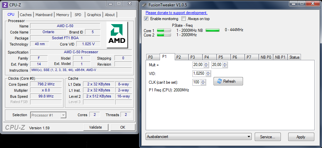Viewport: 322px width, 148px height.
Task: Click the first Mult value field
Action: click(x=198, y=65)
